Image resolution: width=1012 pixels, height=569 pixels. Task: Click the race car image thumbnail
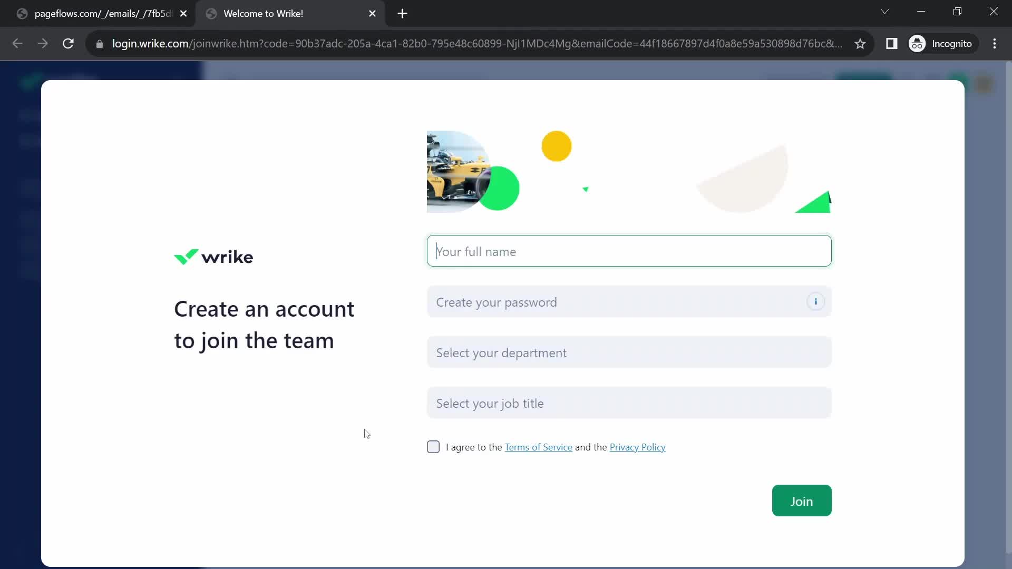(458, 172)
